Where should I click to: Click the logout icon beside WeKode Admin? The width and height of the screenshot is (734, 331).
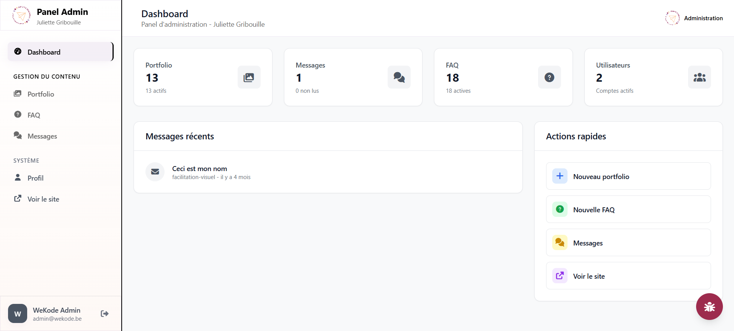tap(104, 313)
